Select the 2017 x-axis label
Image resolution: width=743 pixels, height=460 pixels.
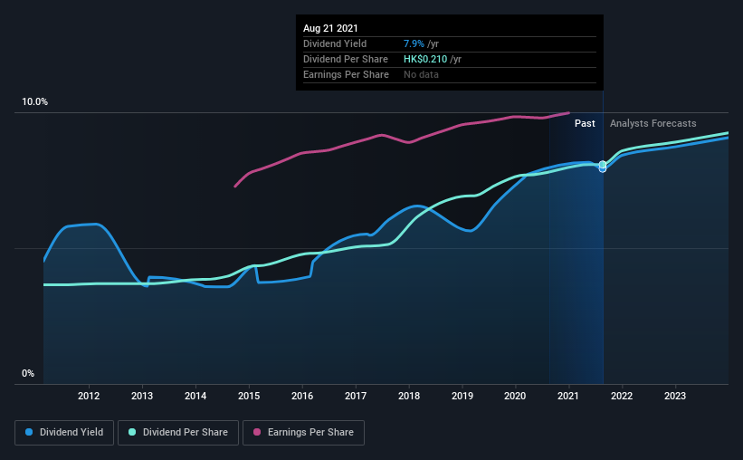[356, 396]
